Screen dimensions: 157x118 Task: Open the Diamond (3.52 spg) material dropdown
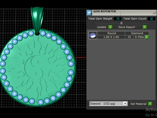tap(108, 104)
